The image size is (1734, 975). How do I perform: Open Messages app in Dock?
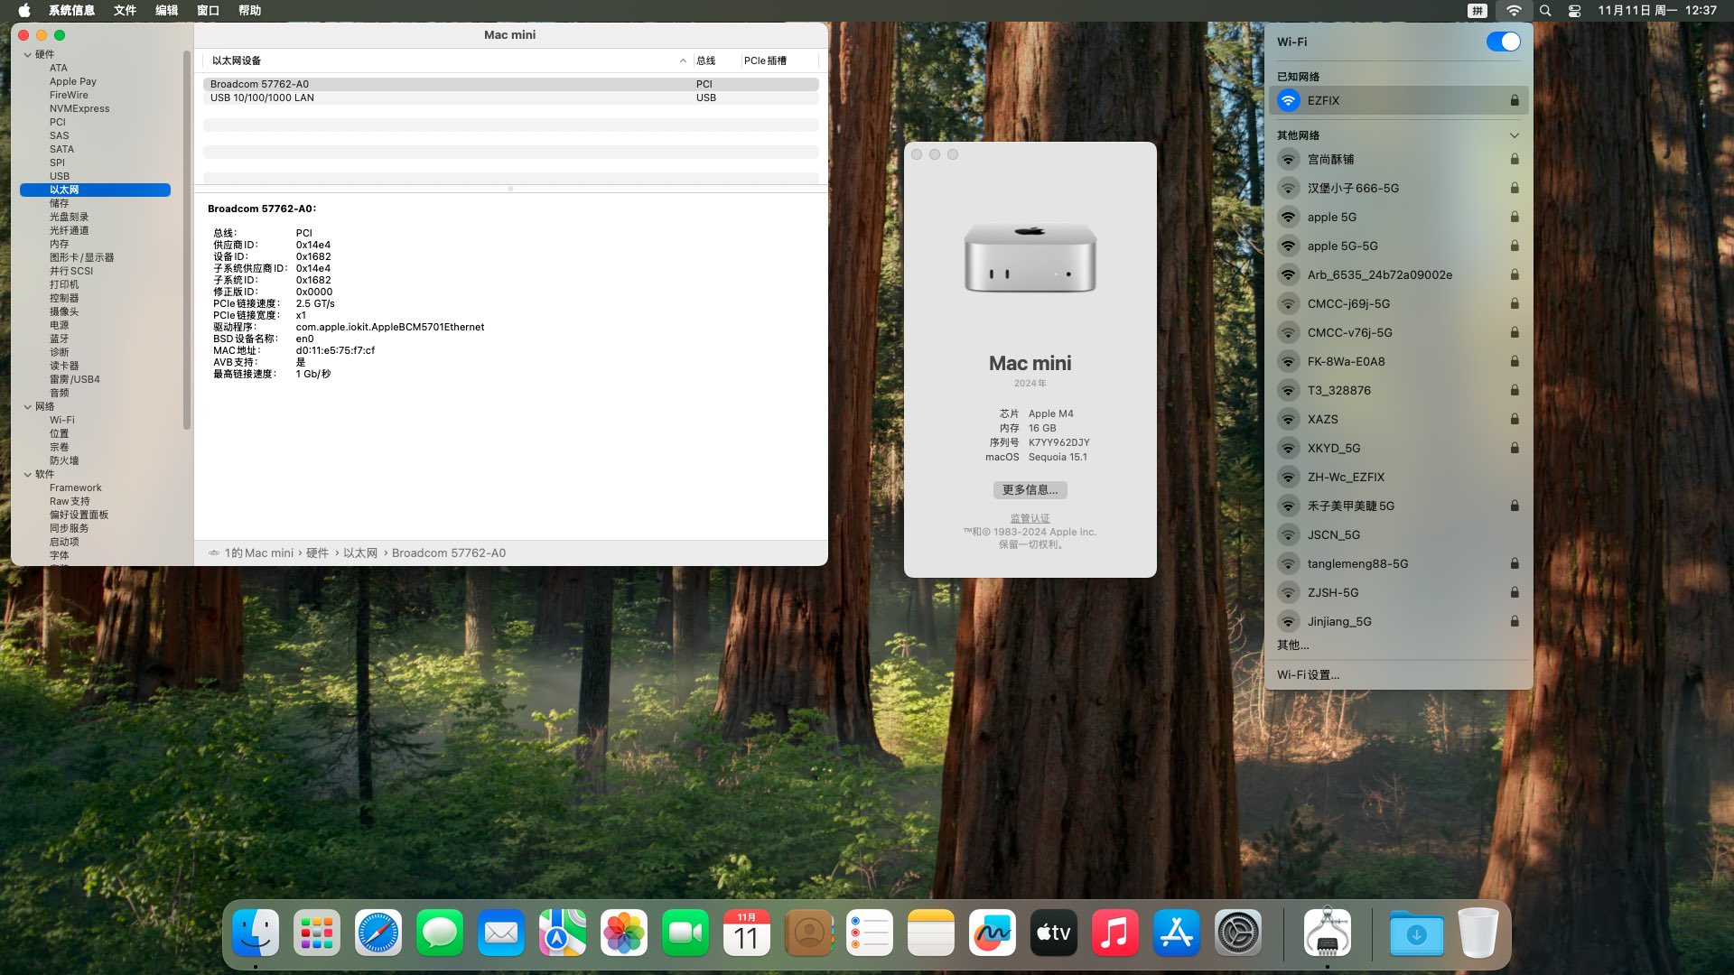pos(440,933)
